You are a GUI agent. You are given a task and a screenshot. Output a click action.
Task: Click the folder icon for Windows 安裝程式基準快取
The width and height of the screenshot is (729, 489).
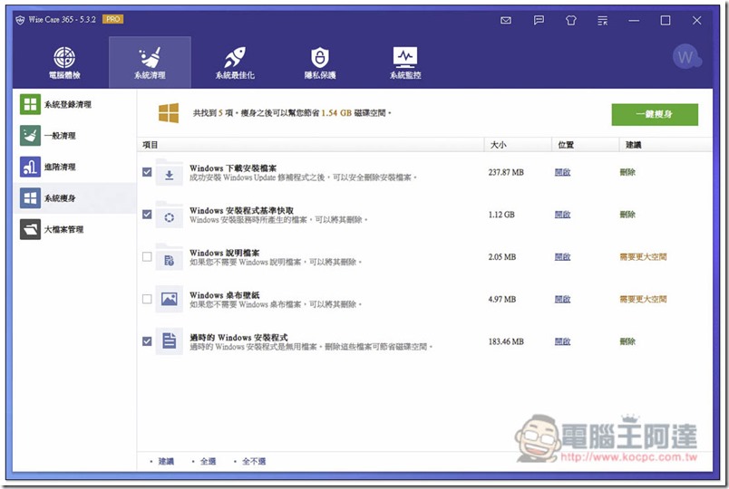point(170,215)
